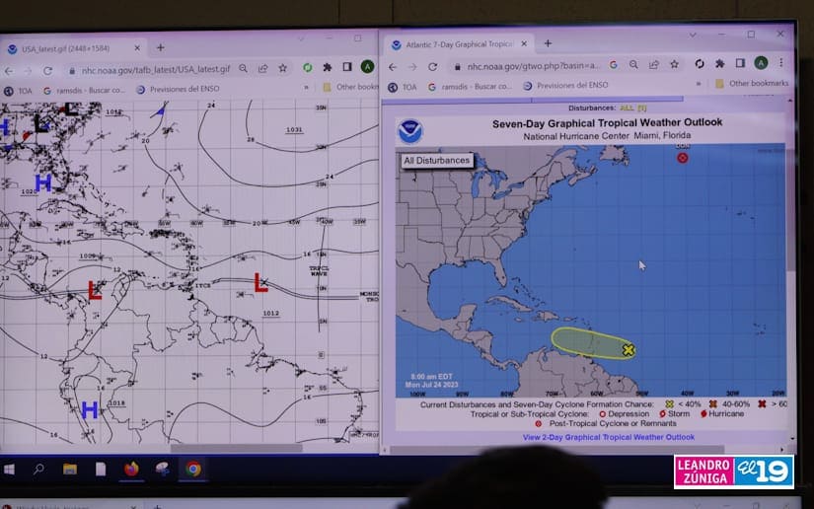NOAA logo on outlook page
Viewport: 814px width, 509px height.
(410, 131)
